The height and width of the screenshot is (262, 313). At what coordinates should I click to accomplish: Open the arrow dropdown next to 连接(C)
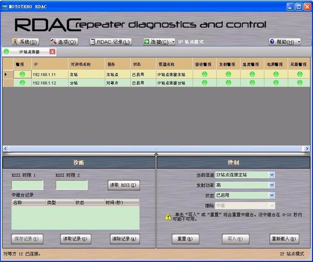coord(173,42)
